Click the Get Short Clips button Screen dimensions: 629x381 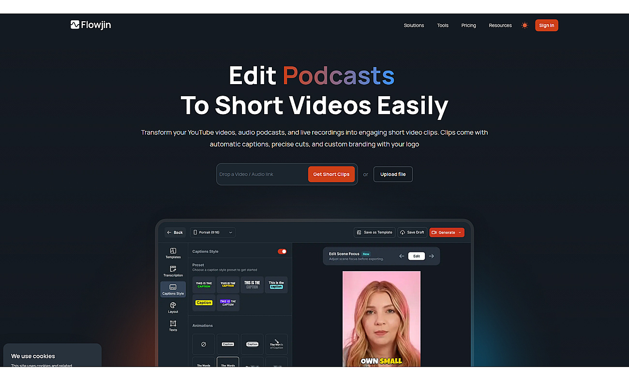[331, 175]
